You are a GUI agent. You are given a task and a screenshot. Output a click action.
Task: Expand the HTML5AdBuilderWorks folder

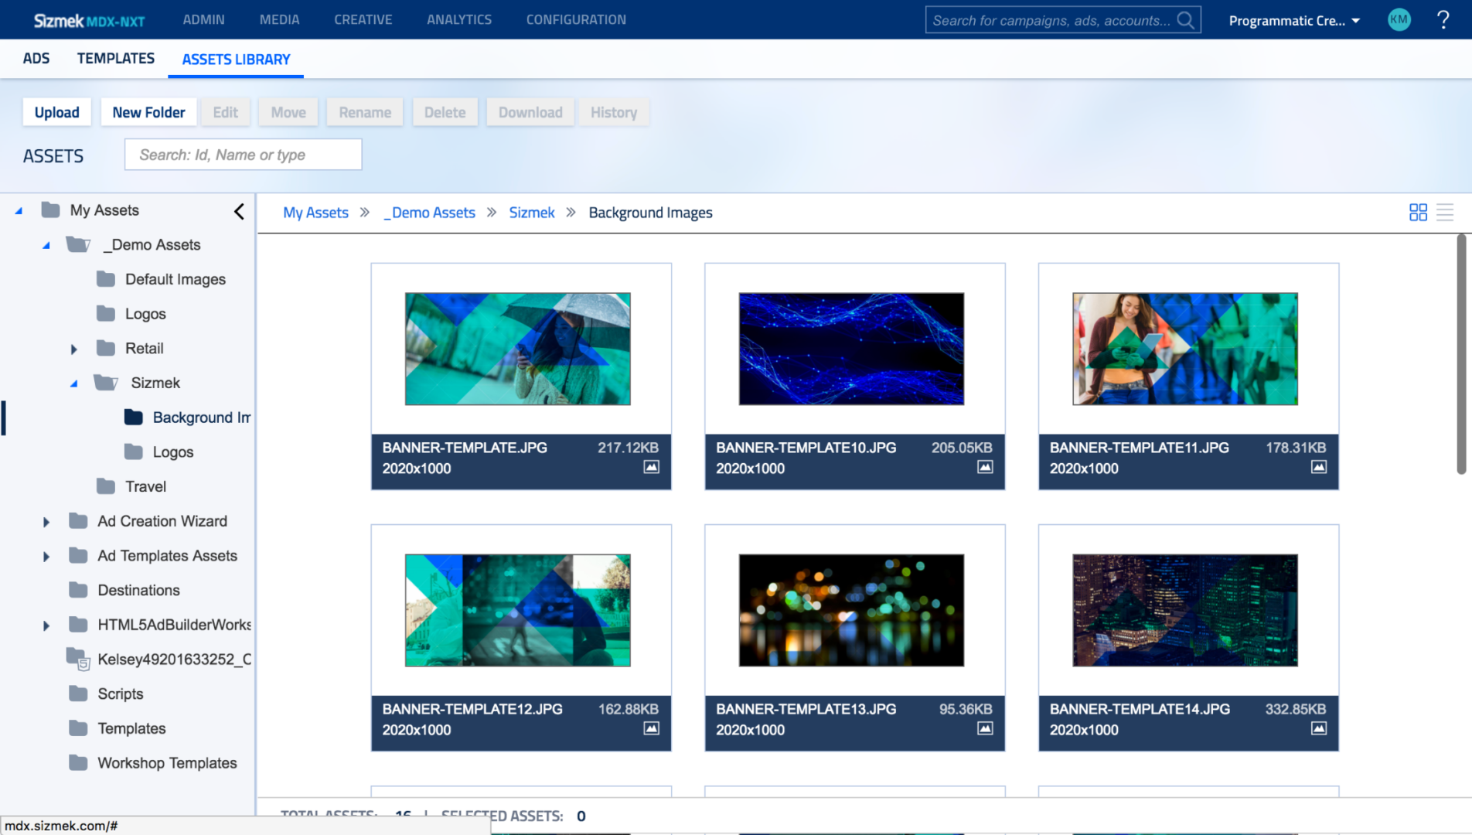[46, 625]
